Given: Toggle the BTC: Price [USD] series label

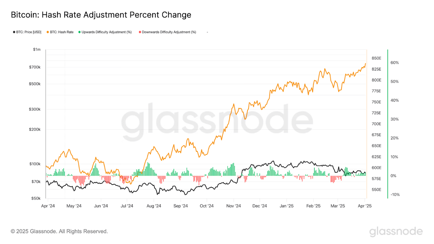Looking at the screenshot, I should [29, 32].
